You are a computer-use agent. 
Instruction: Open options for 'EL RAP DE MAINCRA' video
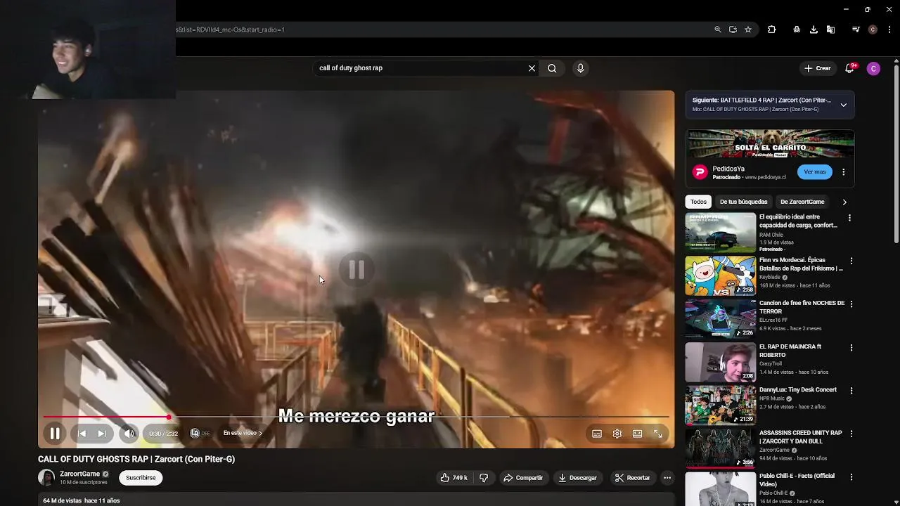click(851, 347)
